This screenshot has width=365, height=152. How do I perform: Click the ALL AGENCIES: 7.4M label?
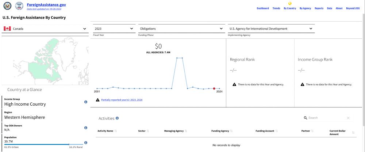(158, 53)
